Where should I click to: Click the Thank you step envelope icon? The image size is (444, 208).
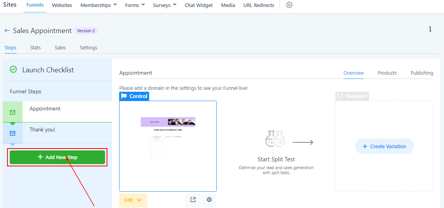point(12,133)
